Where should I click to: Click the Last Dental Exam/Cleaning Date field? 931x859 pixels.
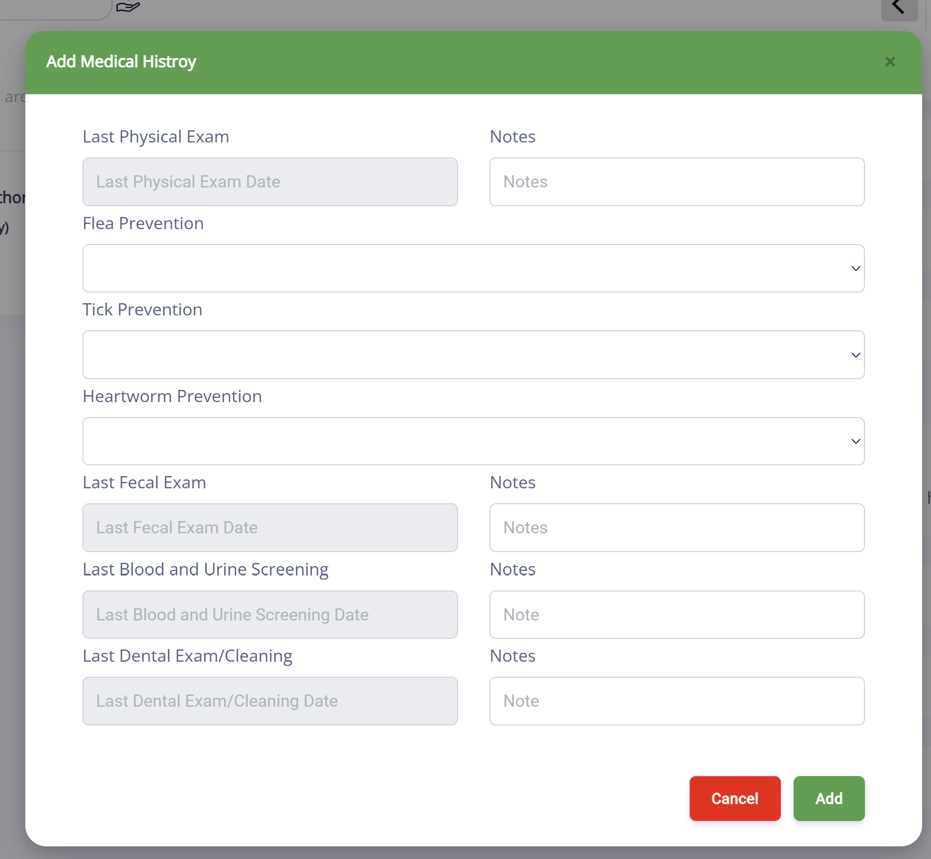tap(270, 701)
